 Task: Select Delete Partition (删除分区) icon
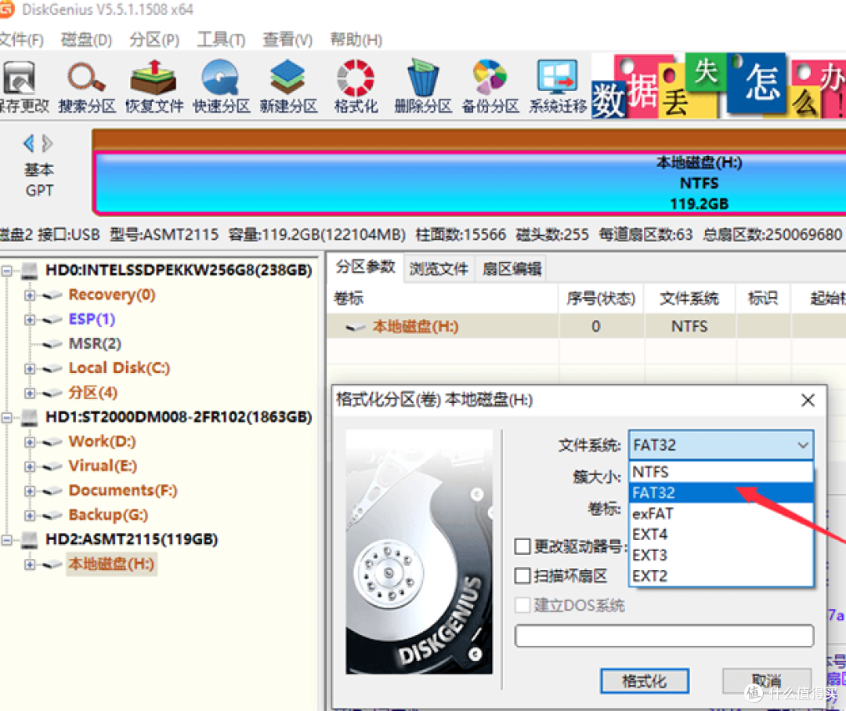point(423,86)
